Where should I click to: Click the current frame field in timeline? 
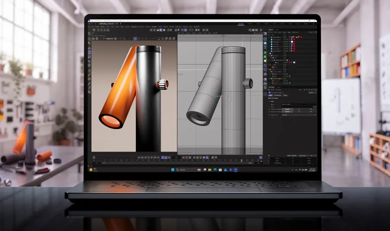[176, 157]
